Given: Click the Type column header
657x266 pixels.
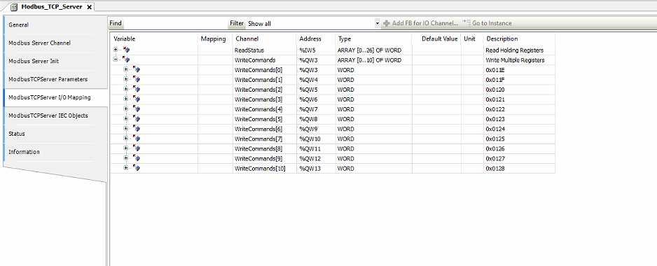Looking at the screenshot, I should pos(374,38).
